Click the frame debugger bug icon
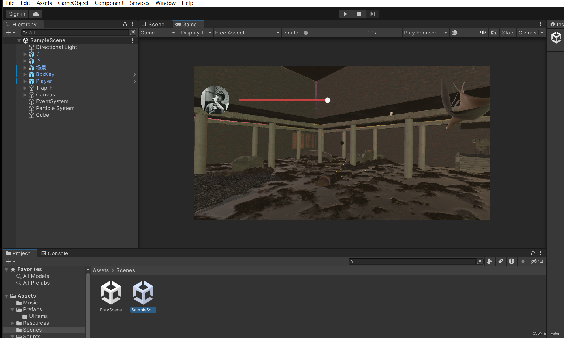 (455, 32)
